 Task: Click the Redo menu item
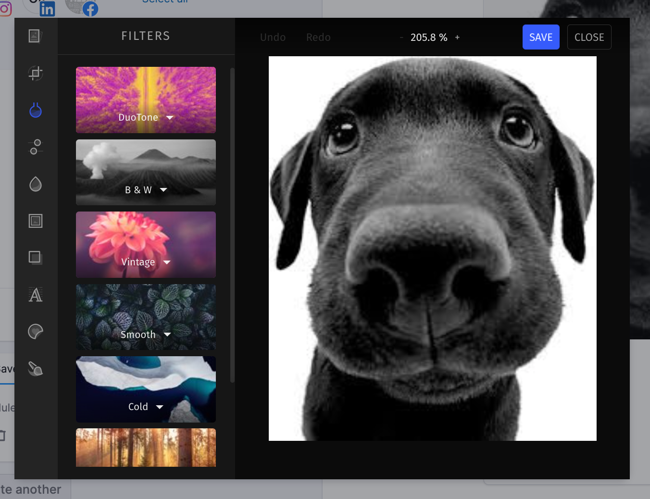[318, 37]
